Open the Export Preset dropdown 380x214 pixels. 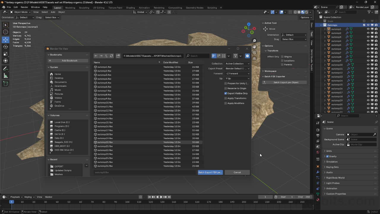[237, 68]
